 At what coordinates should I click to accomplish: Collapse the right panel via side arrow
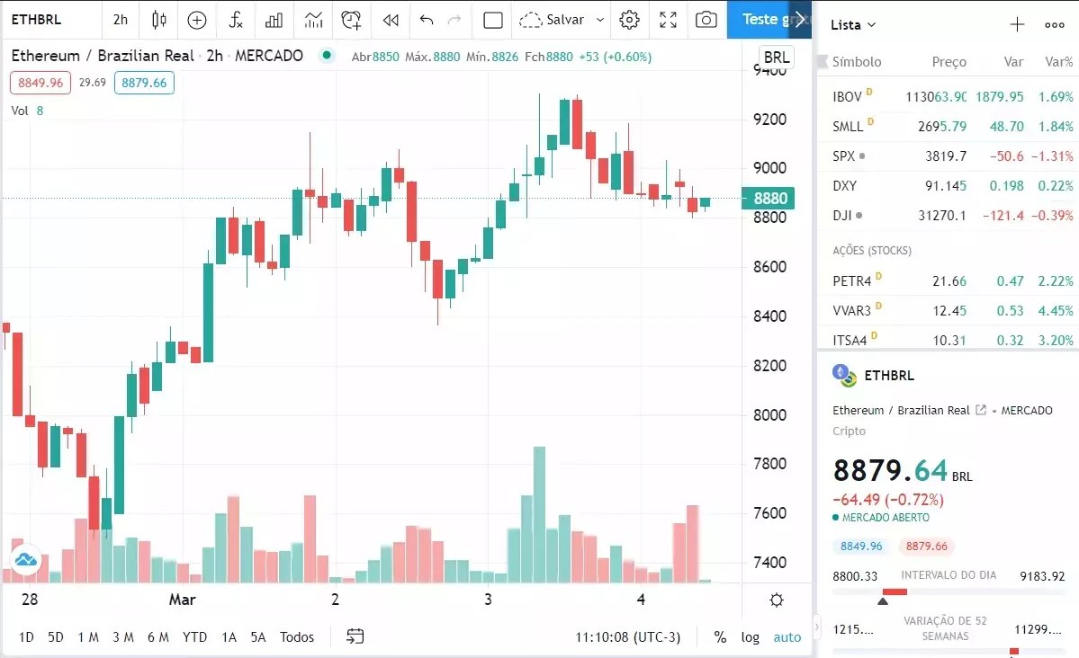tap(816, 627)
